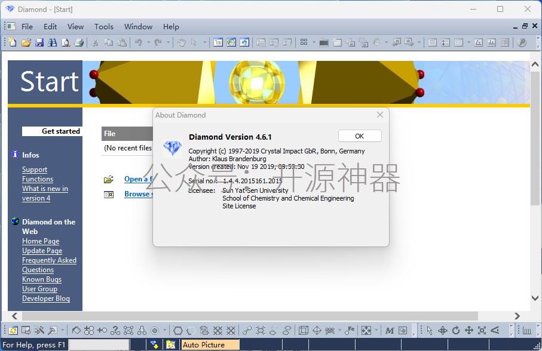The image size is (542, 351).
Task: Click the blue diamond icon in status bar
Action: 154,344
